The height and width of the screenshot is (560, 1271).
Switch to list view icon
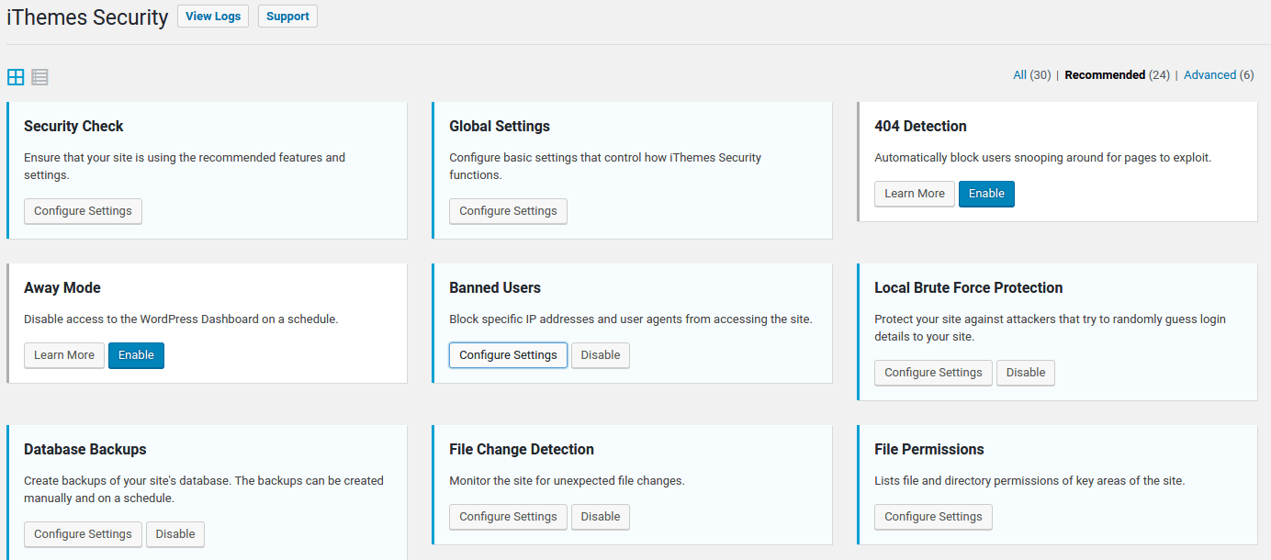pyautogui.click(x=39, y=77)
